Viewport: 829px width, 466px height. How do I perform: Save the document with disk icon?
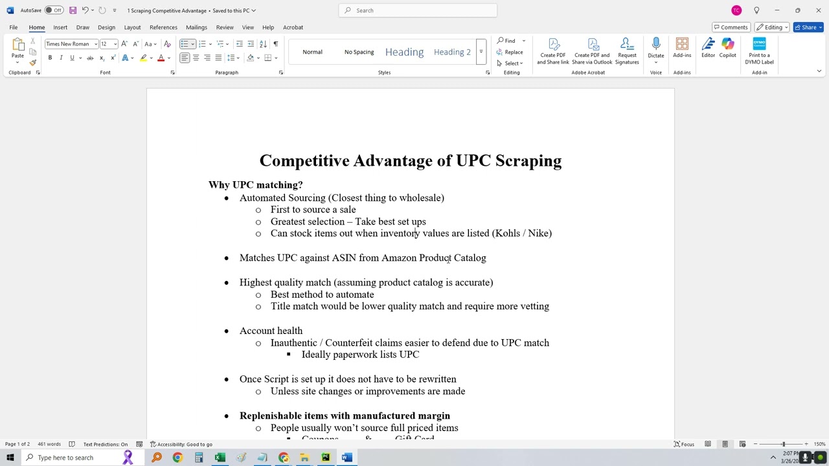click(73, 10)
